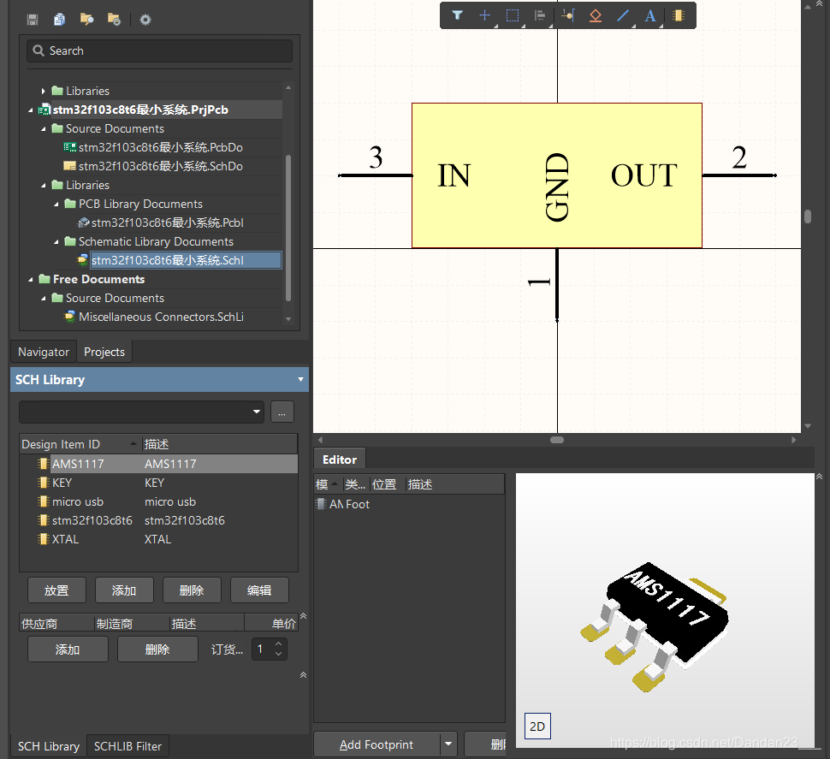
Task: Open project settings gear icon
Action: pos(145,19)
